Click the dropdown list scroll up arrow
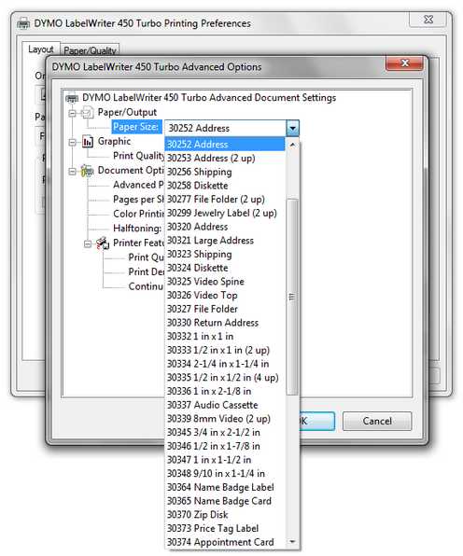The image size is (463, 556). 292,145
